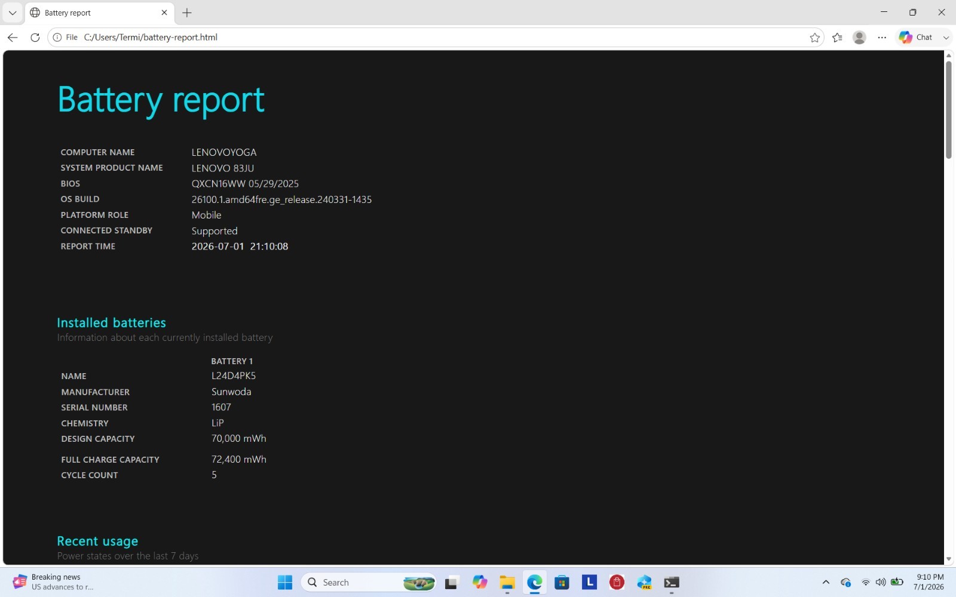Select the product name LENOVO 83JU
956x597 pixels.
(223, 168)
